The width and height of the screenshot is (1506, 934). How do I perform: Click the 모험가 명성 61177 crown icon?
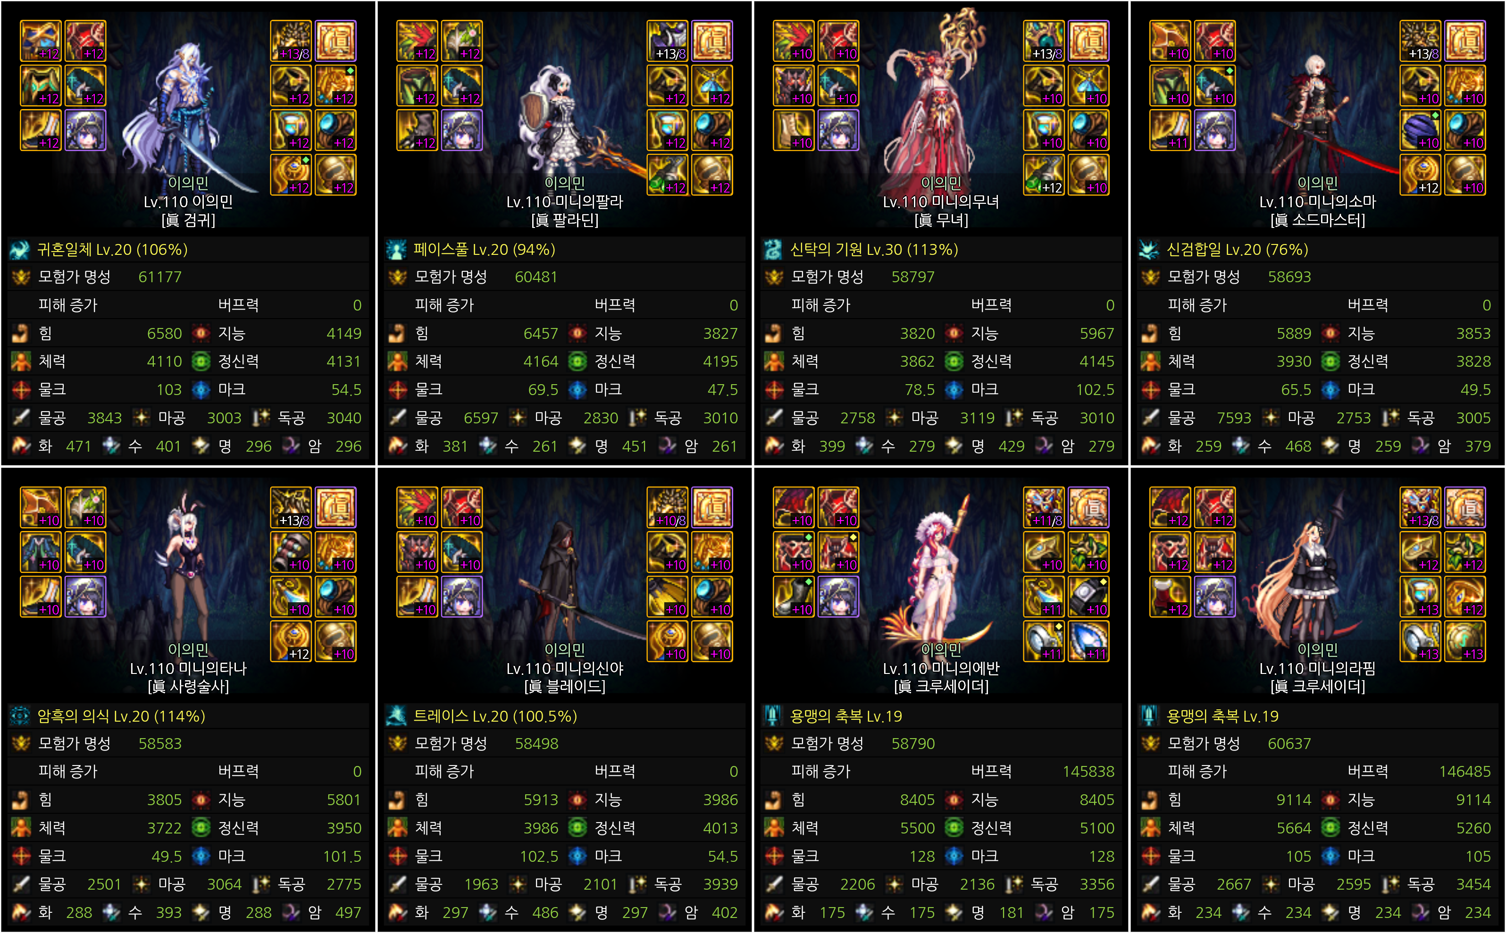pos(21,278)
